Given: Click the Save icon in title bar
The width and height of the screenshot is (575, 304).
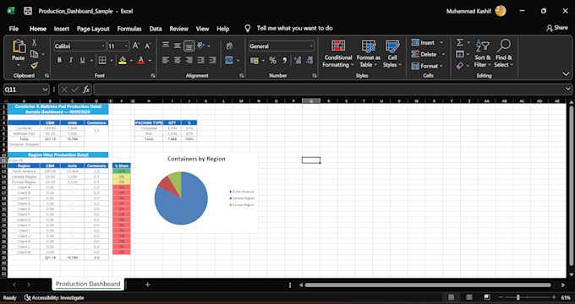Looking at the screenshot, I should click(x=28, y=11).
